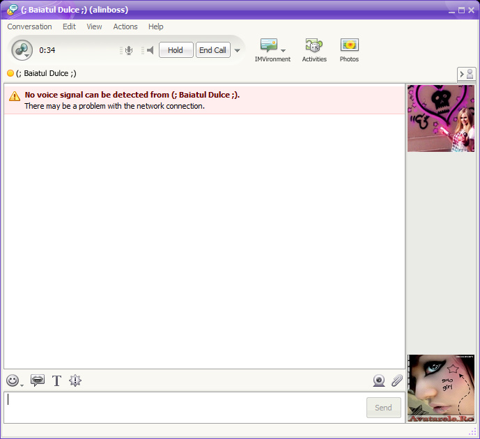Click the No voice signal warning text
This screenshot has height=439, width=480.
132,95
